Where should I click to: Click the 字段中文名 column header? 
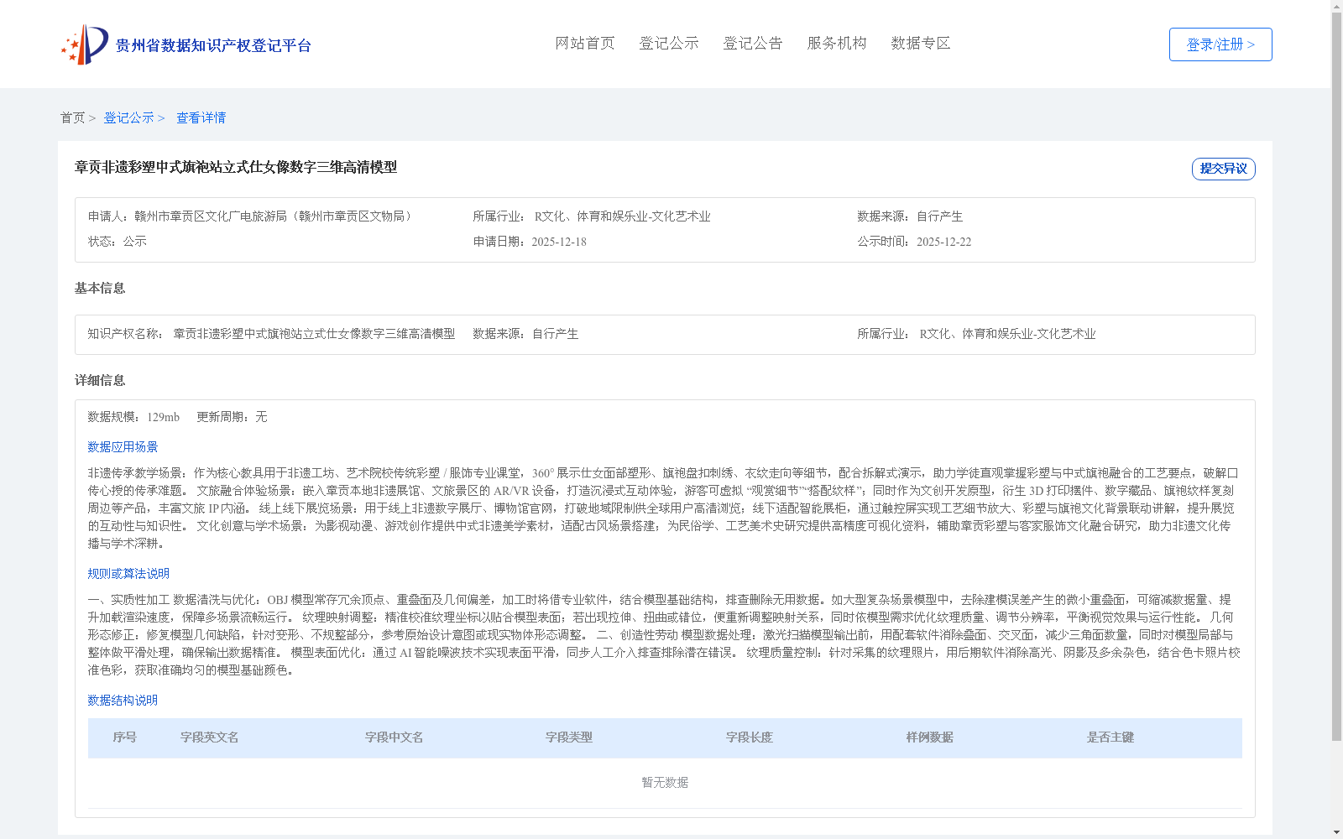(395, 737)
